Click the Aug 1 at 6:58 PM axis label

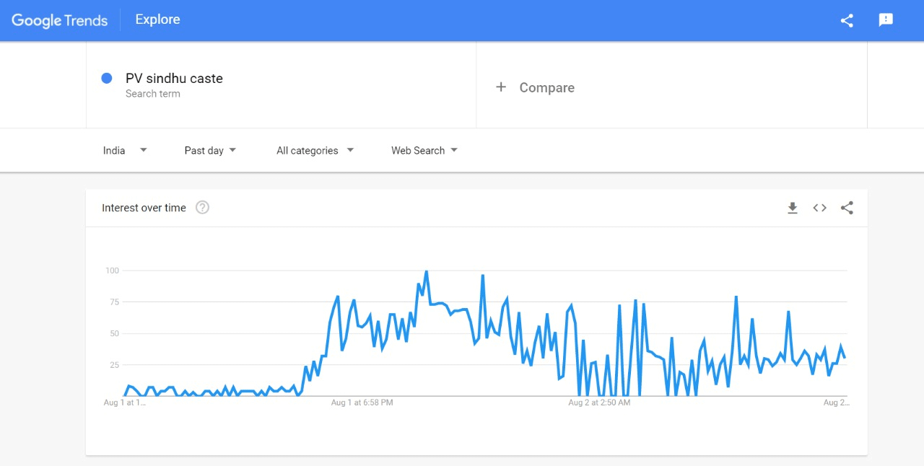point(362,403)
